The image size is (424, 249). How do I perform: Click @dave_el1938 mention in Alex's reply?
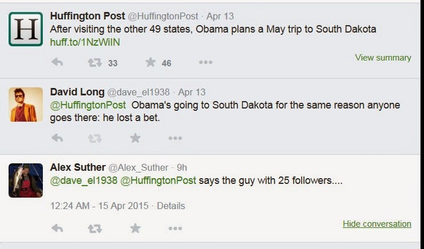pyautogui.click(x=83, y=180)
